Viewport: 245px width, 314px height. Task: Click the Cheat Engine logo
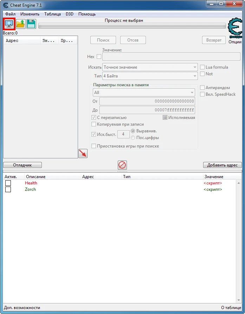click(235, 28)
